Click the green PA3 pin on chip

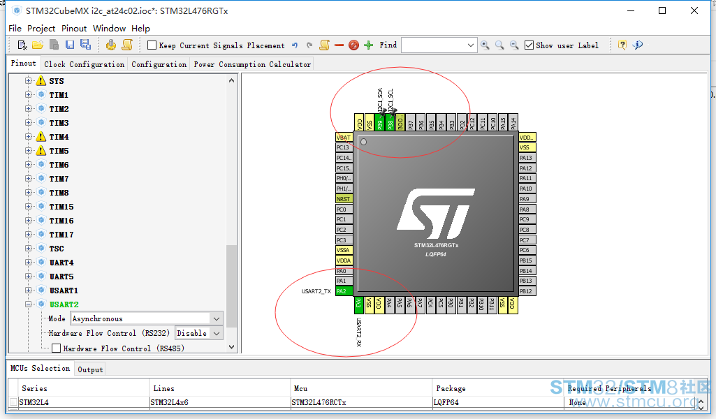click(359, 305)
